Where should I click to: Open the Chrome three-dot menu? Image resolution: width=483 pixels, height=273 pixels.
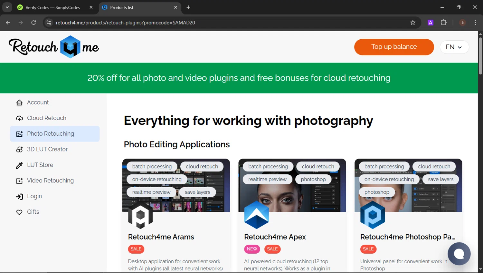[475, 23]
